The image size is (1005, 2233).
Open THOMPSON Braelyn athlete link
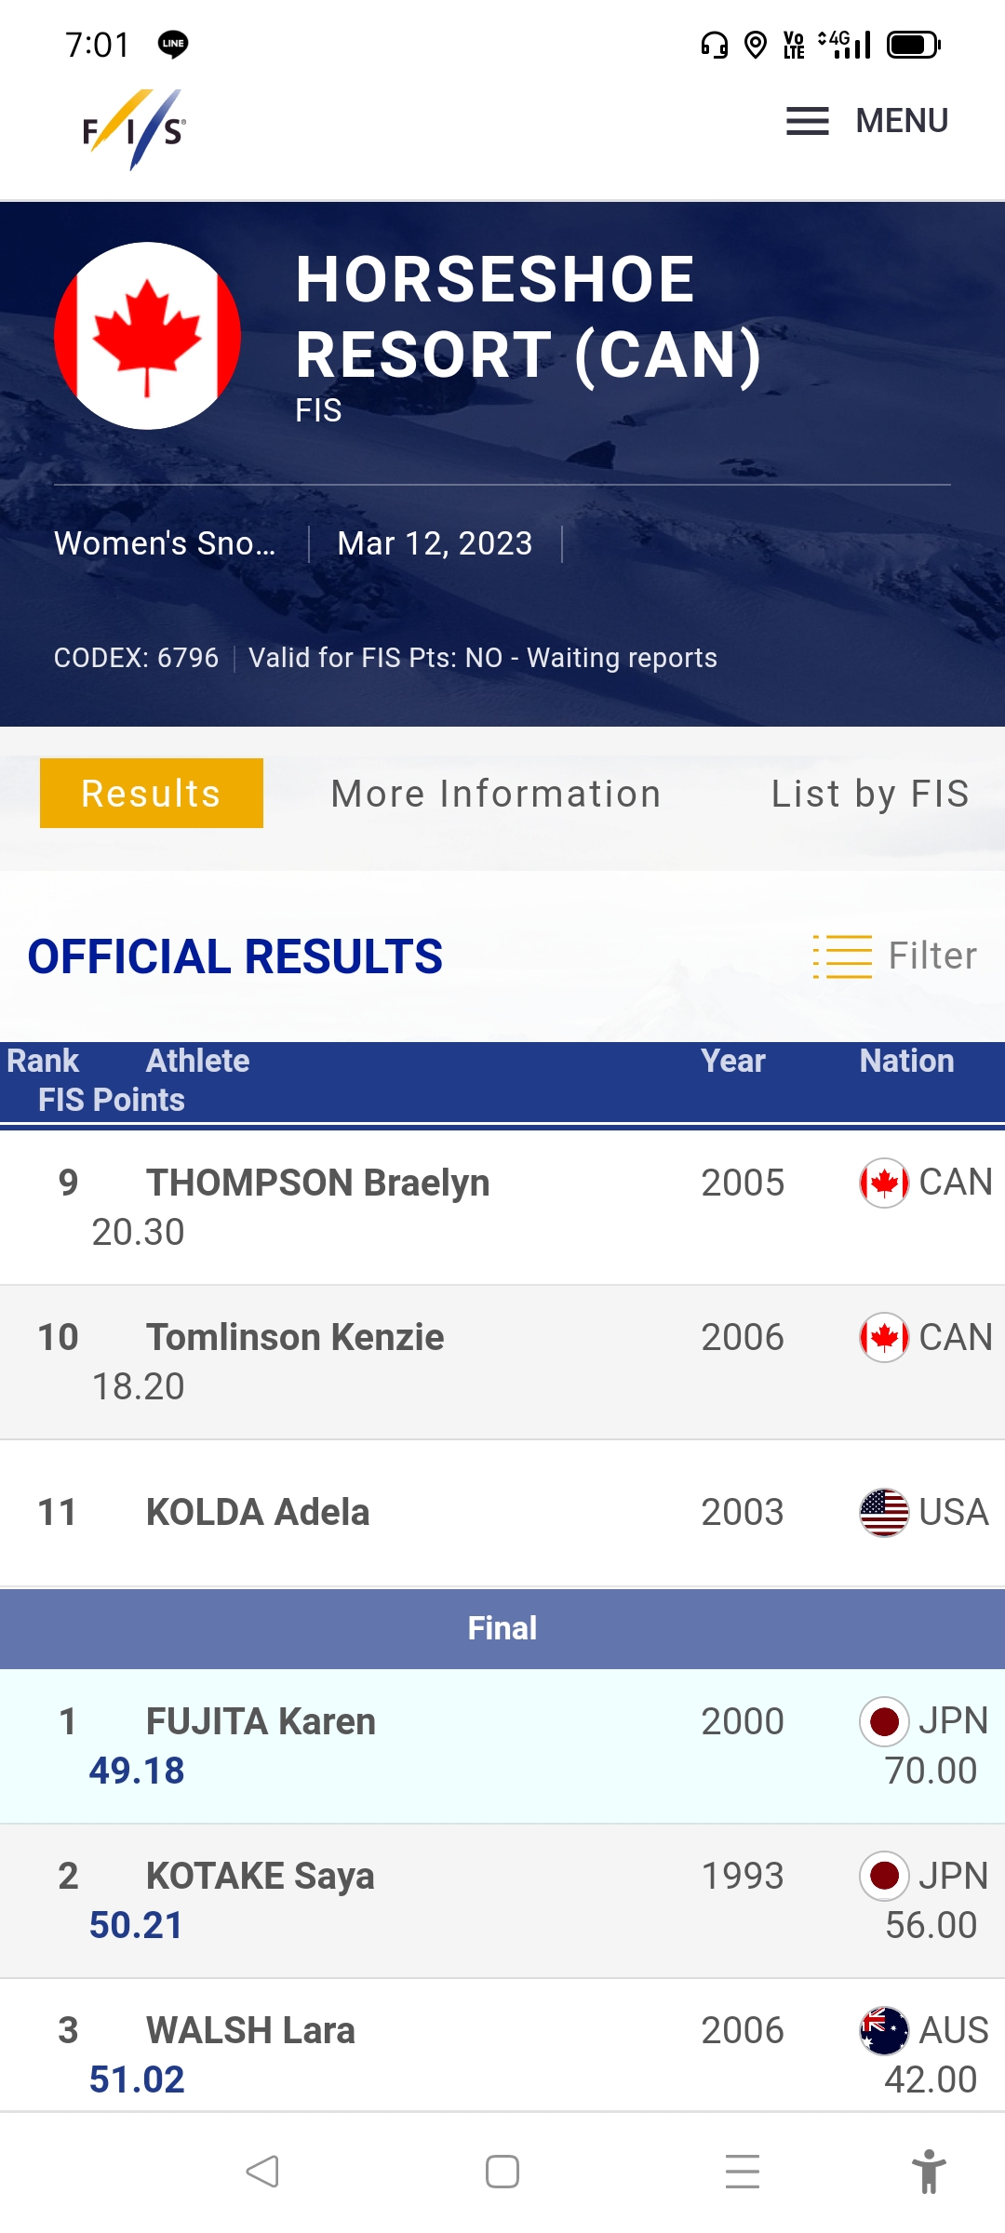tap(317, 1183)
